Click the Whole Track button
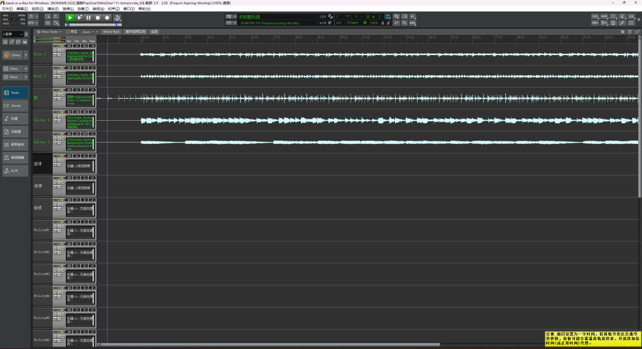Image resolution: width=642 pixels, height=349 pixels. click(111, 31)
